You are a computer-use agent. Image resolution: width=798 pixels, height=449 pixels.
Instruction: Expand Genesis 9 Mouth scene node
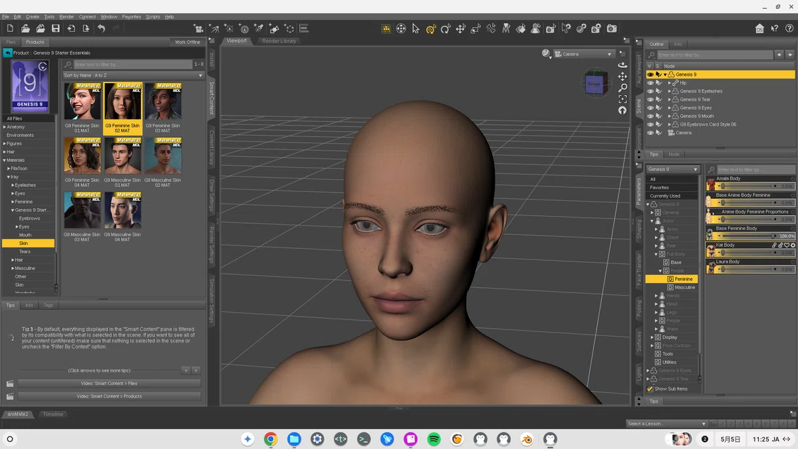click(x=670, y=116)
